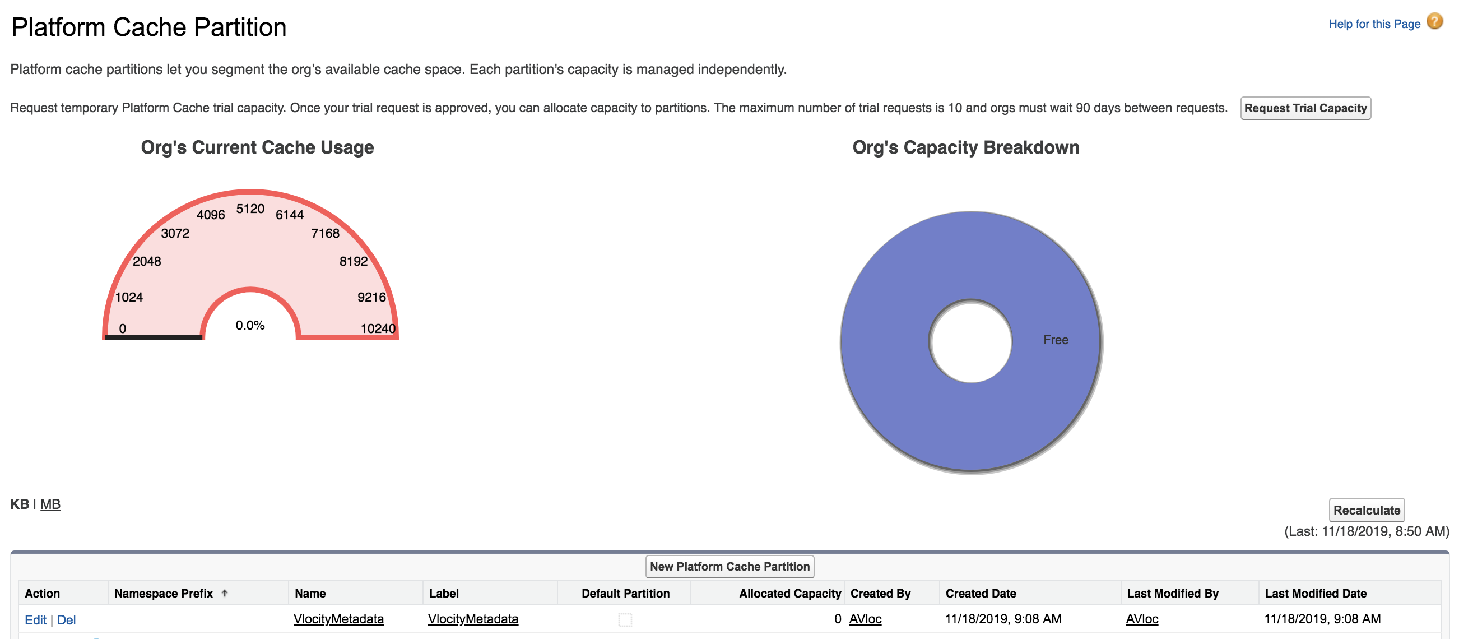Edit the VlocityMetadata partition
The image size is (1459, 639).
(x=36, y=620)
